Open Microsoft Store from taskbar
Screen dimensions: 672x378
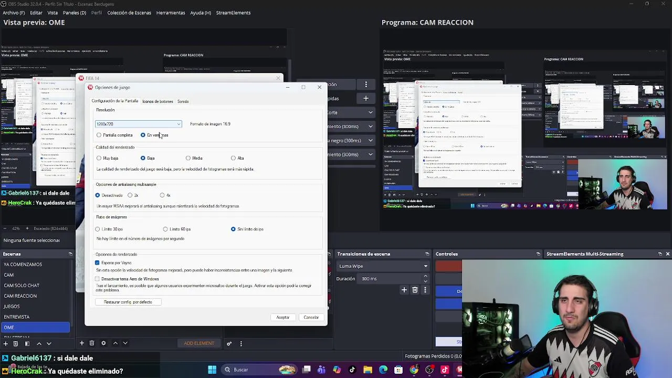tap(398, 370)
